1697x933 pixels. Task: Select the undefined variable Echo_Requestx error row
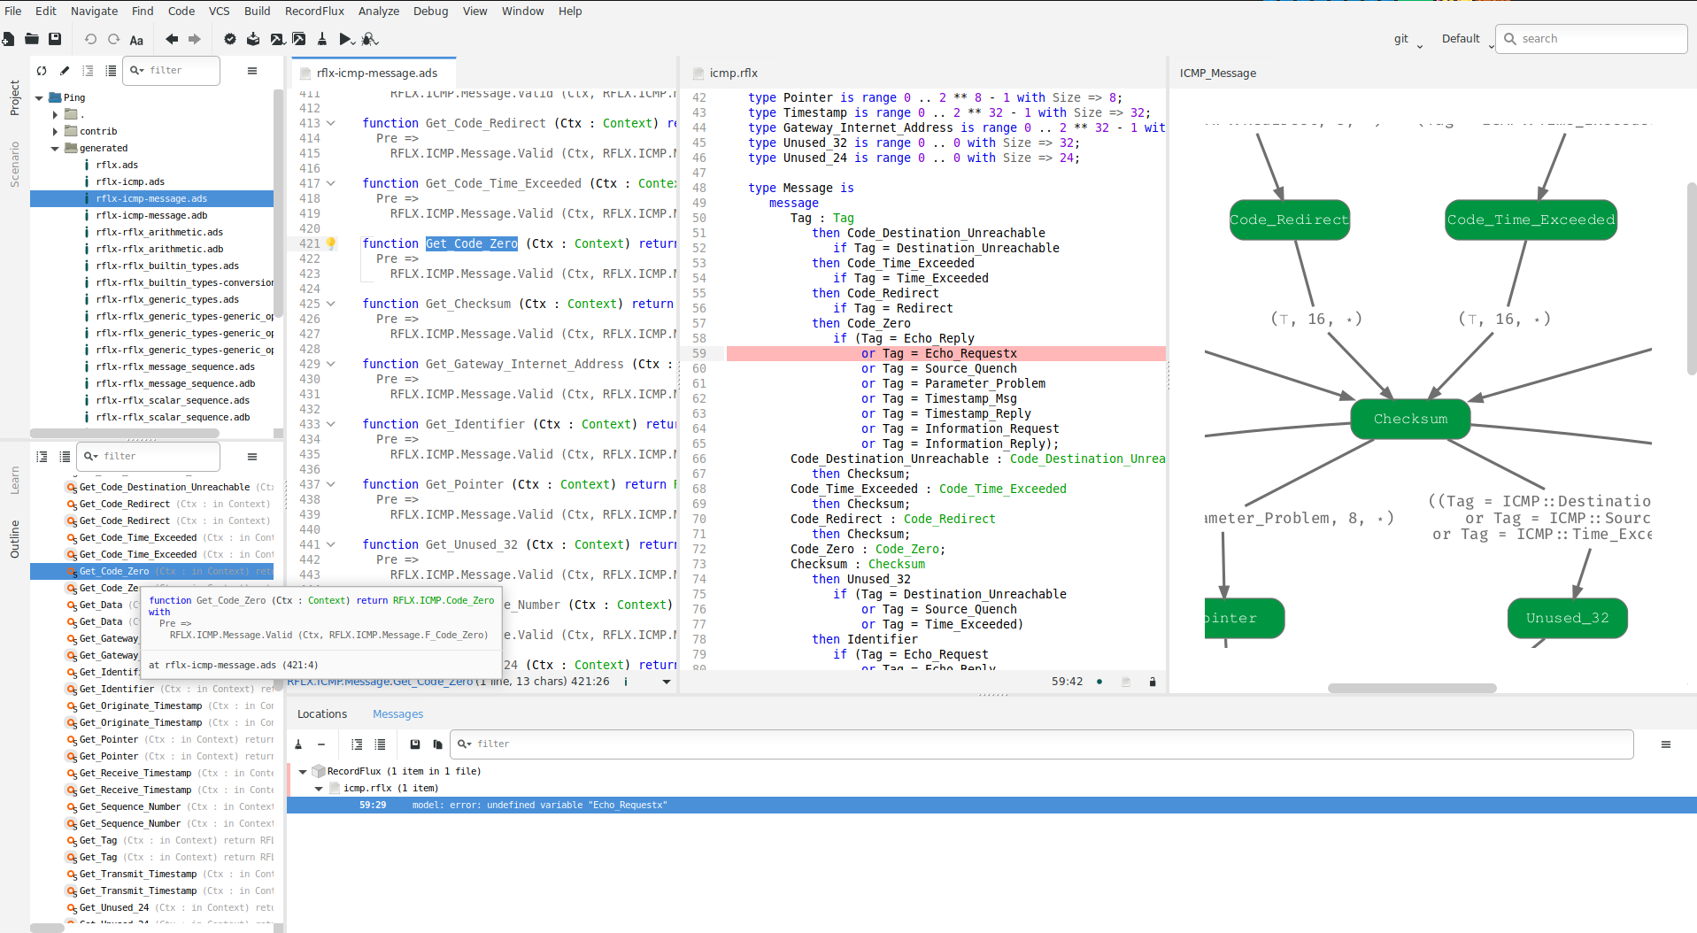click(991, 806)
